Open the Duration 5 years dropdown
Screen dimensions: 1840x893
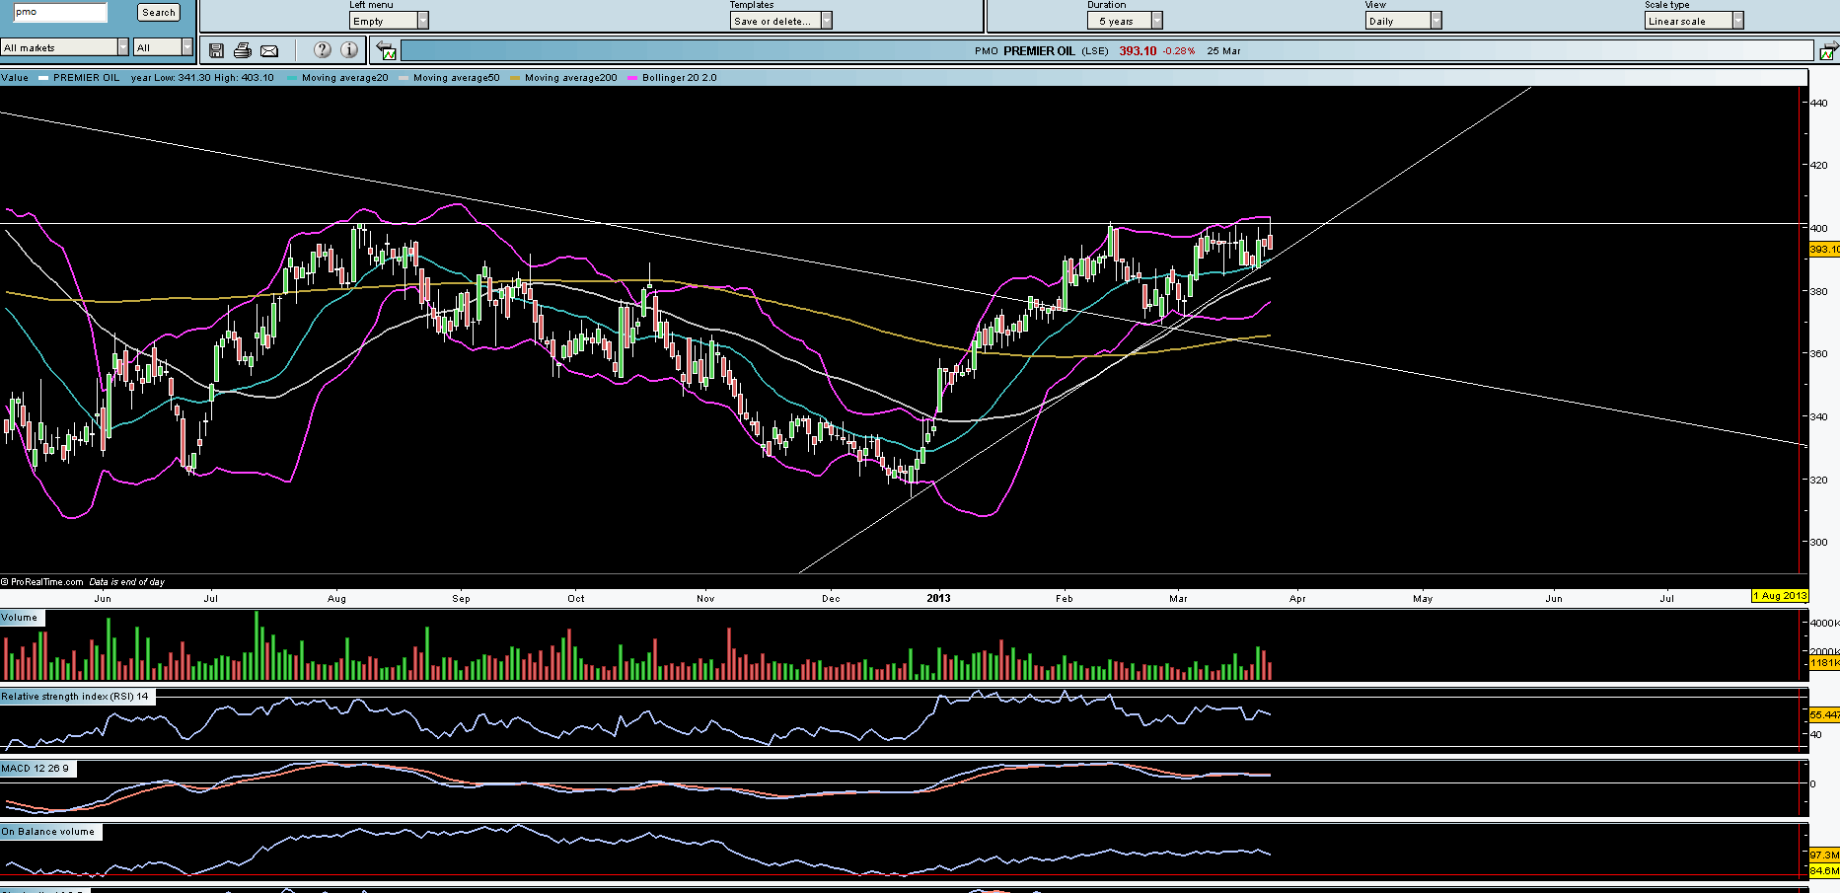pos(1125,21)
